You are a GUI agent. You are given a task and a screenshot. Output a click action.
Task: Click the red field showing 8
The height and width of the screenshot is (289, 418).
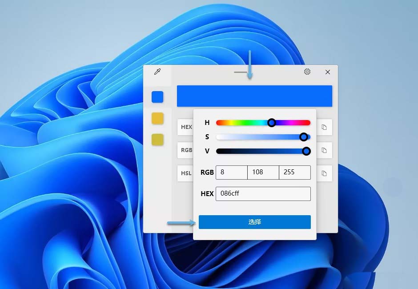tap(232, 172)
